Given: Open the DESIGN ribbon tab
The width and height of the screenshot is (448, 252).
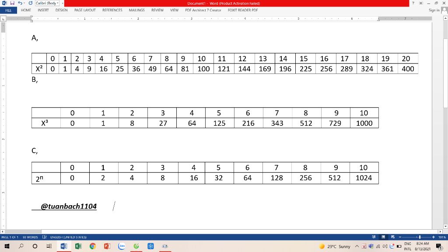Looking at the screenshot, I should tap(61, 10).
